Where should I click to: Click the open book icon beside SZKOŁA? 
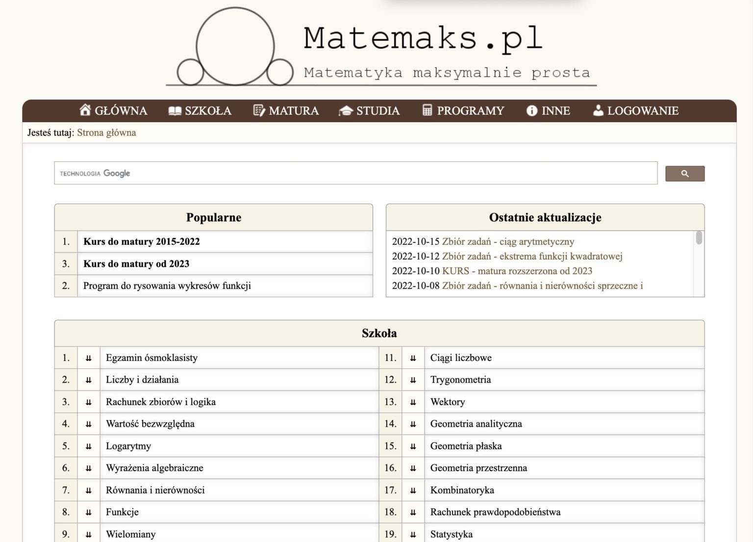point(175,111)
